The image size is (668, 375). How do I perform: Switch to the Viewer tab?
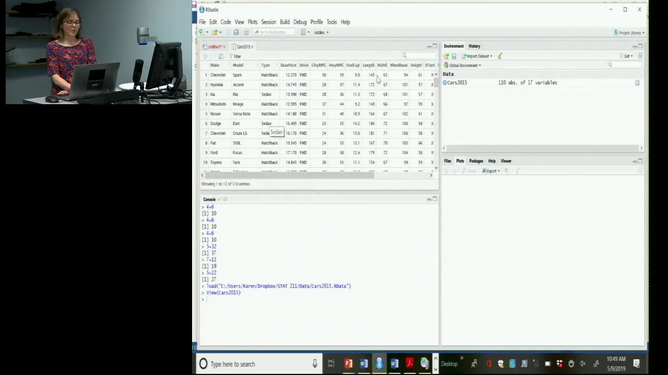pos(506,161)
